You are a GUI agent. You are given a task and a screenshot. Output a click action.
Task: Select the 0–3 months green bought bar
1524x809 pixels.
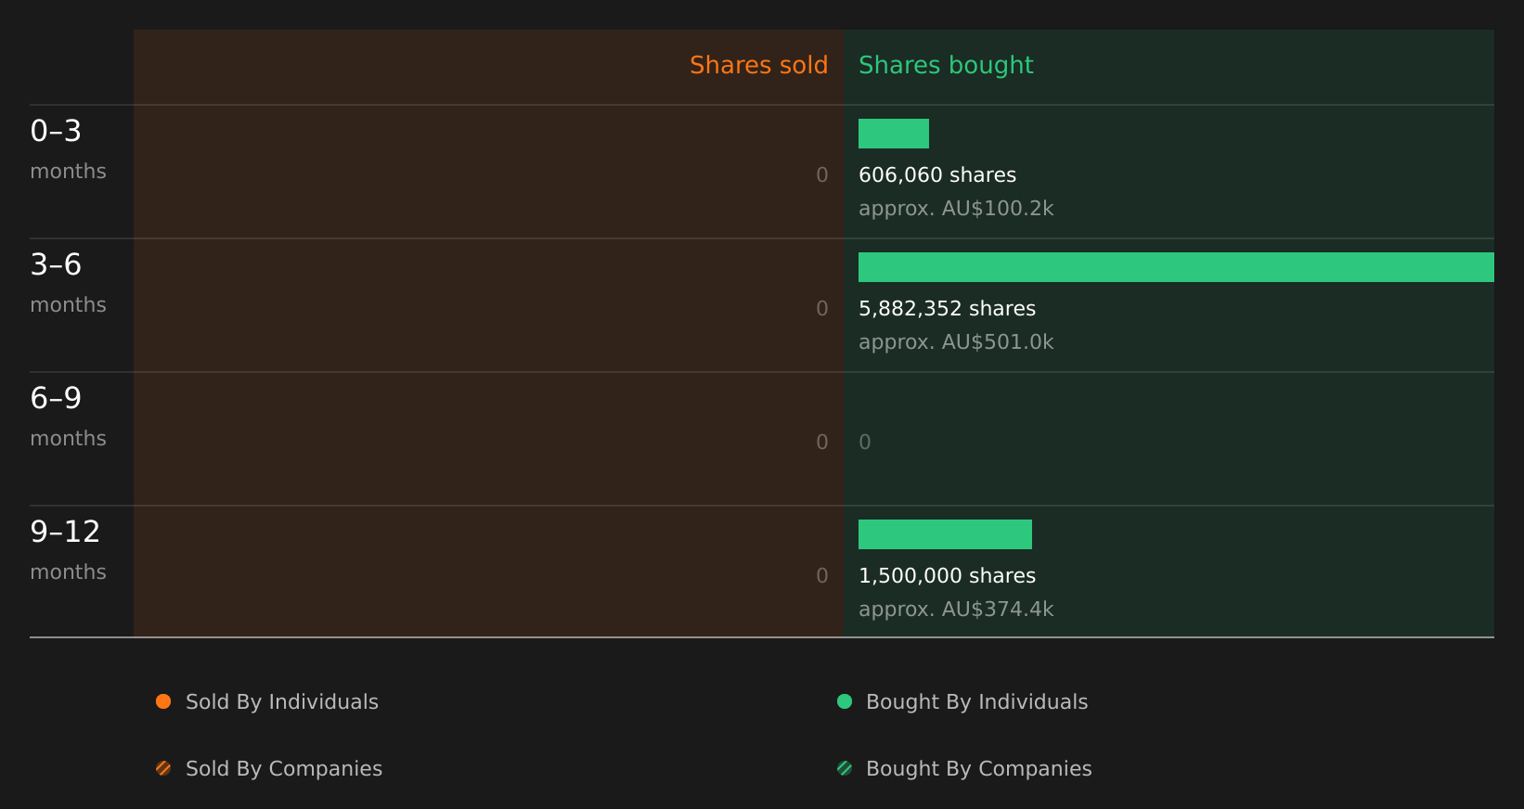pos(894,134)
